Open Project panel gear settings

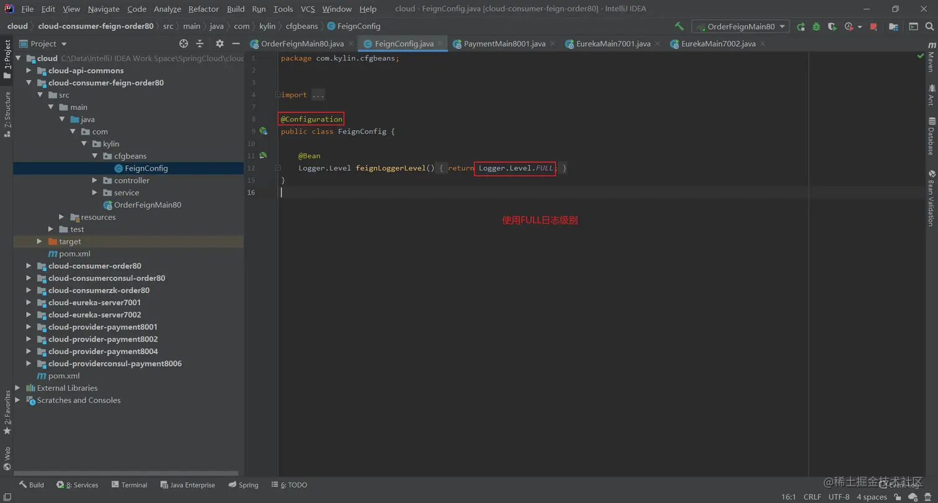coord(220,43)
